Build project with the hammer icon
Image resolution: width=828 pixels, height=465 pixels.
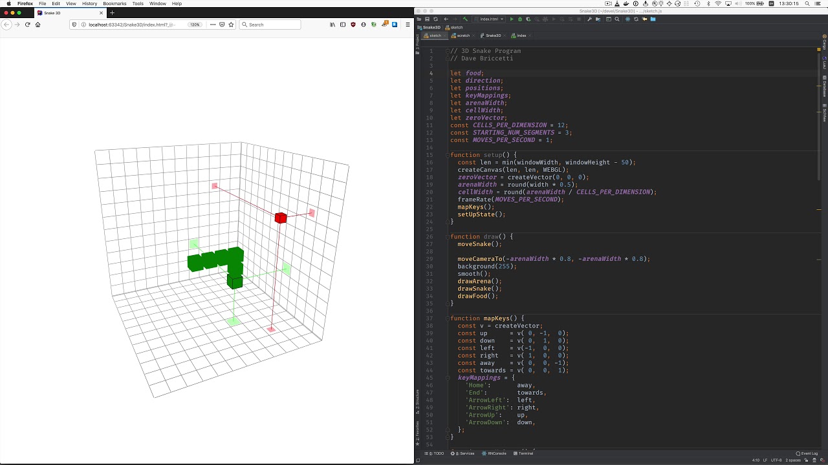coord(465,19)
